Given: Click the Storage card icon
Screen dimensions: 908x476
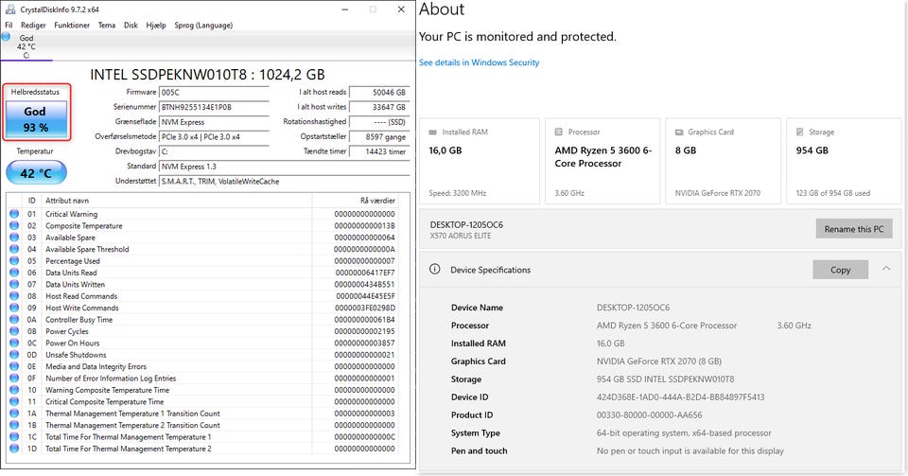Looking at the screenshot, I should point(801,132).
